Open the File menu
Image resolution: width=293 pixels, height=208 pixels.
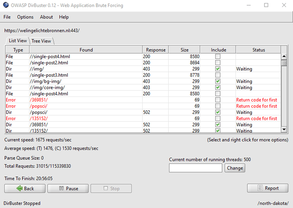coord(7,17)
